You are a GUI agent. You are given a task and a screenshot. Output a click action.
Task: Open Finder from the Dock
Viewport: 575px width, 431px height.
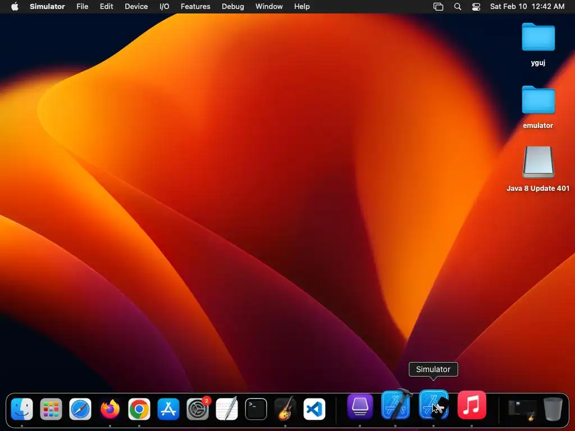[22, 409]
